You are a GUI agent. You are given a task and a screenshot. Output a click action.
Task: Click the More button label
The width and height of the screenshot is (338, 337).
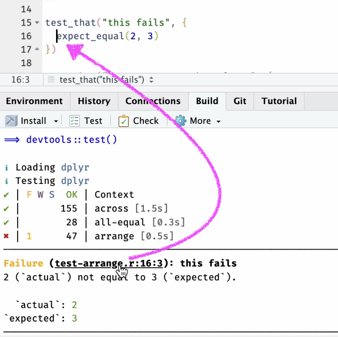200,121
